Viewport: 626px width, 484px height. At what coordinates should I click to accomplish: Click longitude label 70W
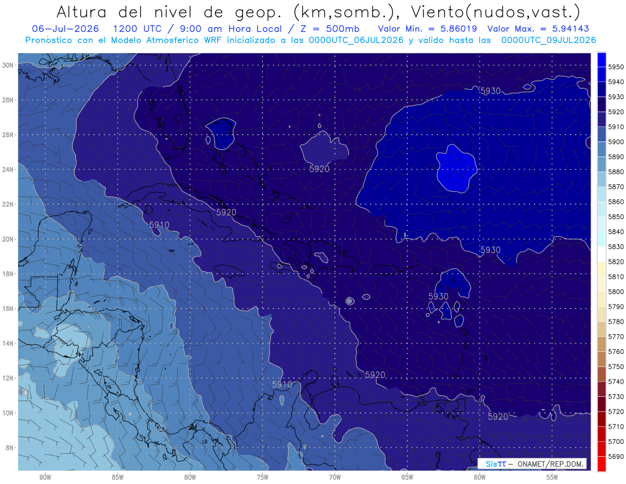tap(335, 477)
